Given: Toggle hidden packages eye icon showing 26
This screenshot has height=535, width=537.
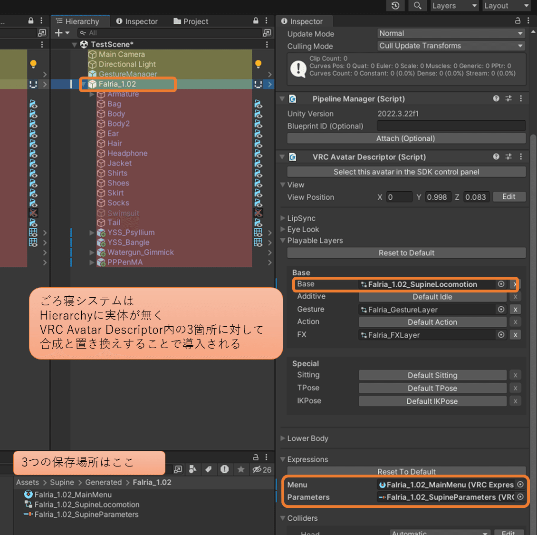Looking at the screenshot, I should (262, 469).
